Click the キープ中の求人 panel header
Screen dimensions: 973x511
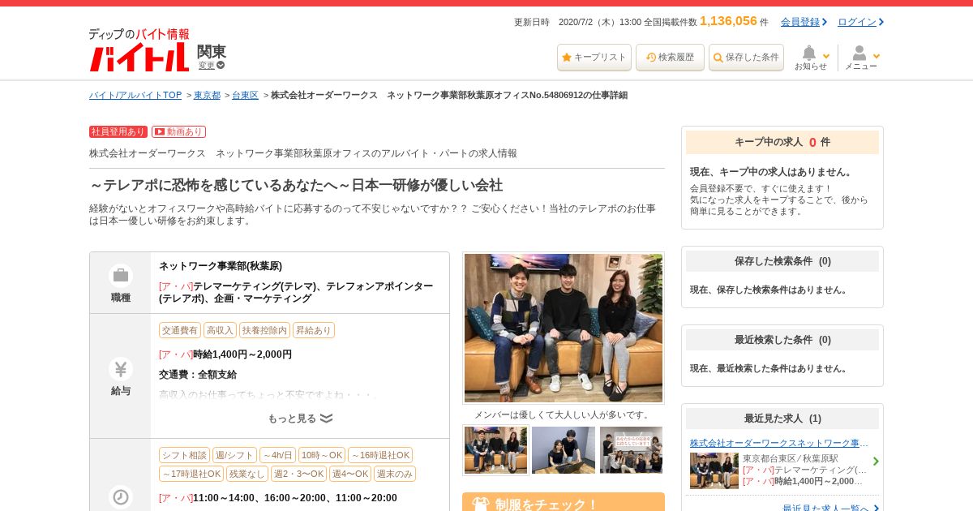(782, 142)
